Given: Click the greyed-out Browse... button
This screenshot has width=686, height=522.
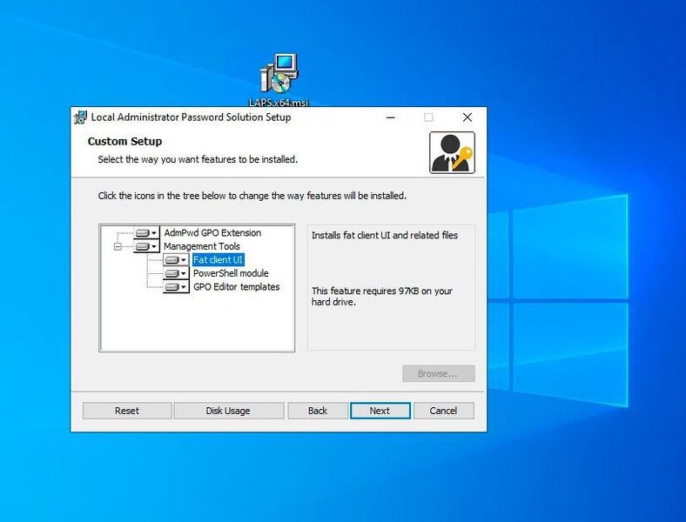Looking at the screenshot, I should coord(439,374).
